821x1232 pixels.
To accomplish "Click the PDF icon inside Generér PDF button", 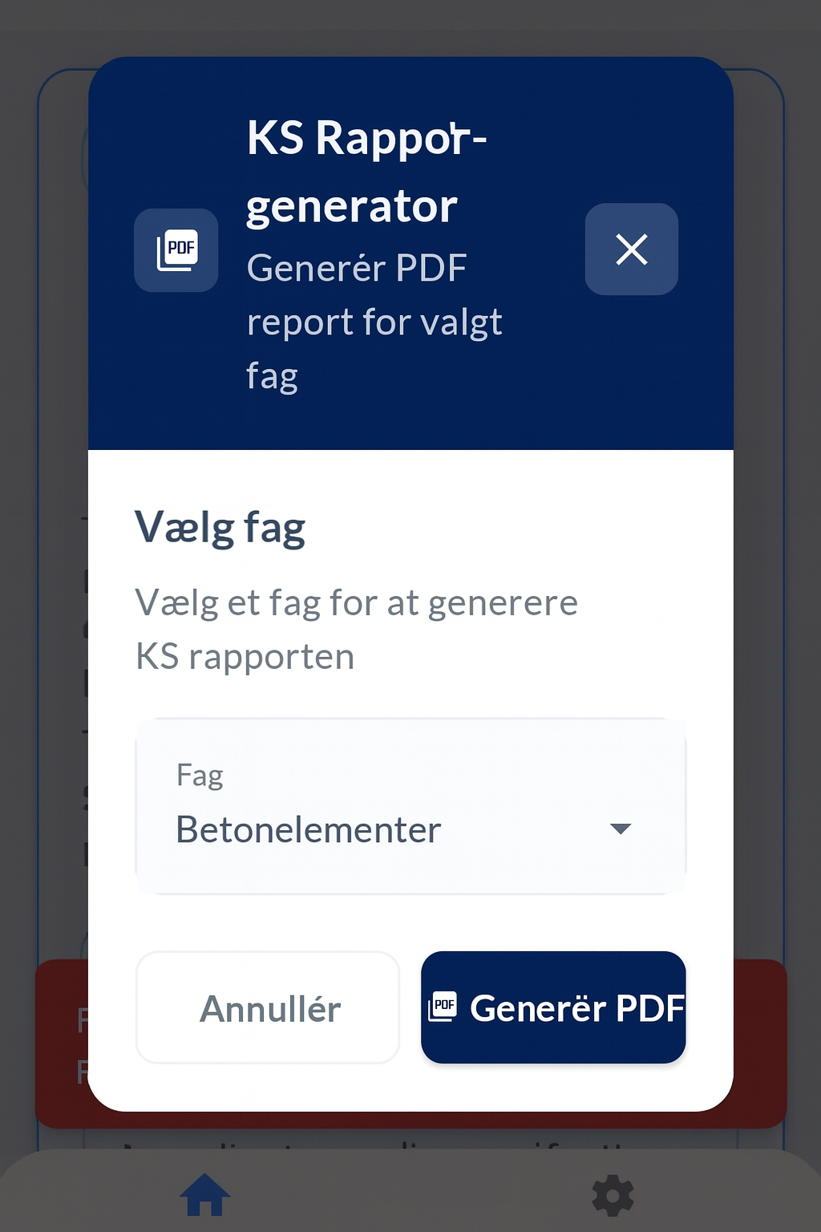I will click(443, 1006).
